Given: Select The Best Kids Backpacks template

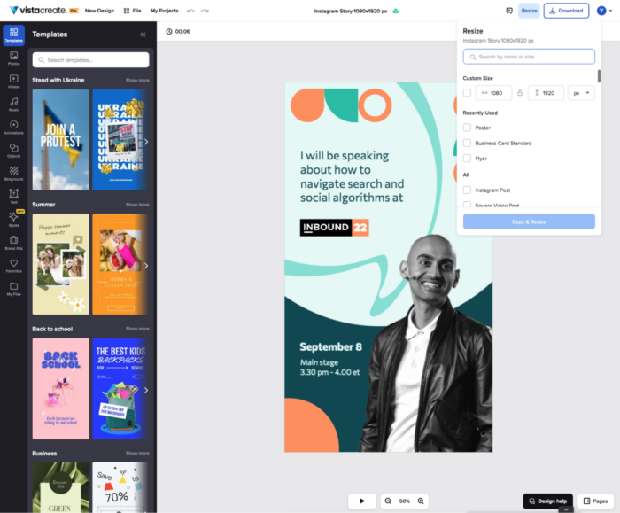Looking at the screenshot, I should tap(120, 388).
